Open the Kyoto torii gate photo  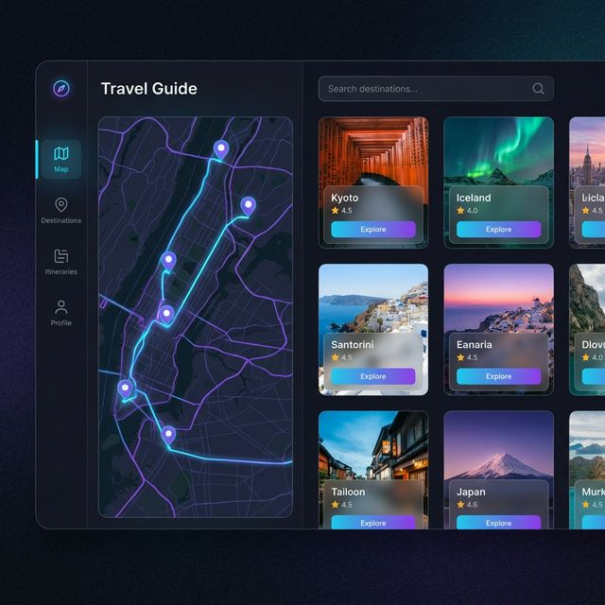(372, 149)
